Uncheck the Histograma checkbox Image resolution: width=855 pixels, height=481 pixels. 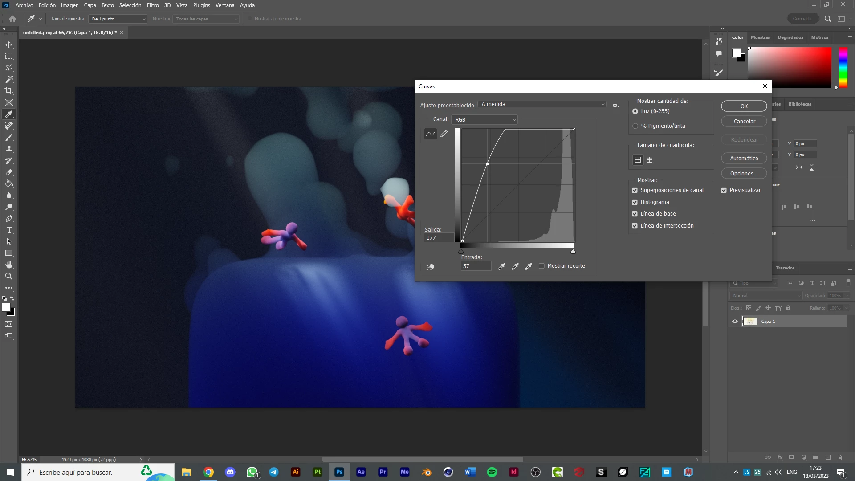click(635, 202)
